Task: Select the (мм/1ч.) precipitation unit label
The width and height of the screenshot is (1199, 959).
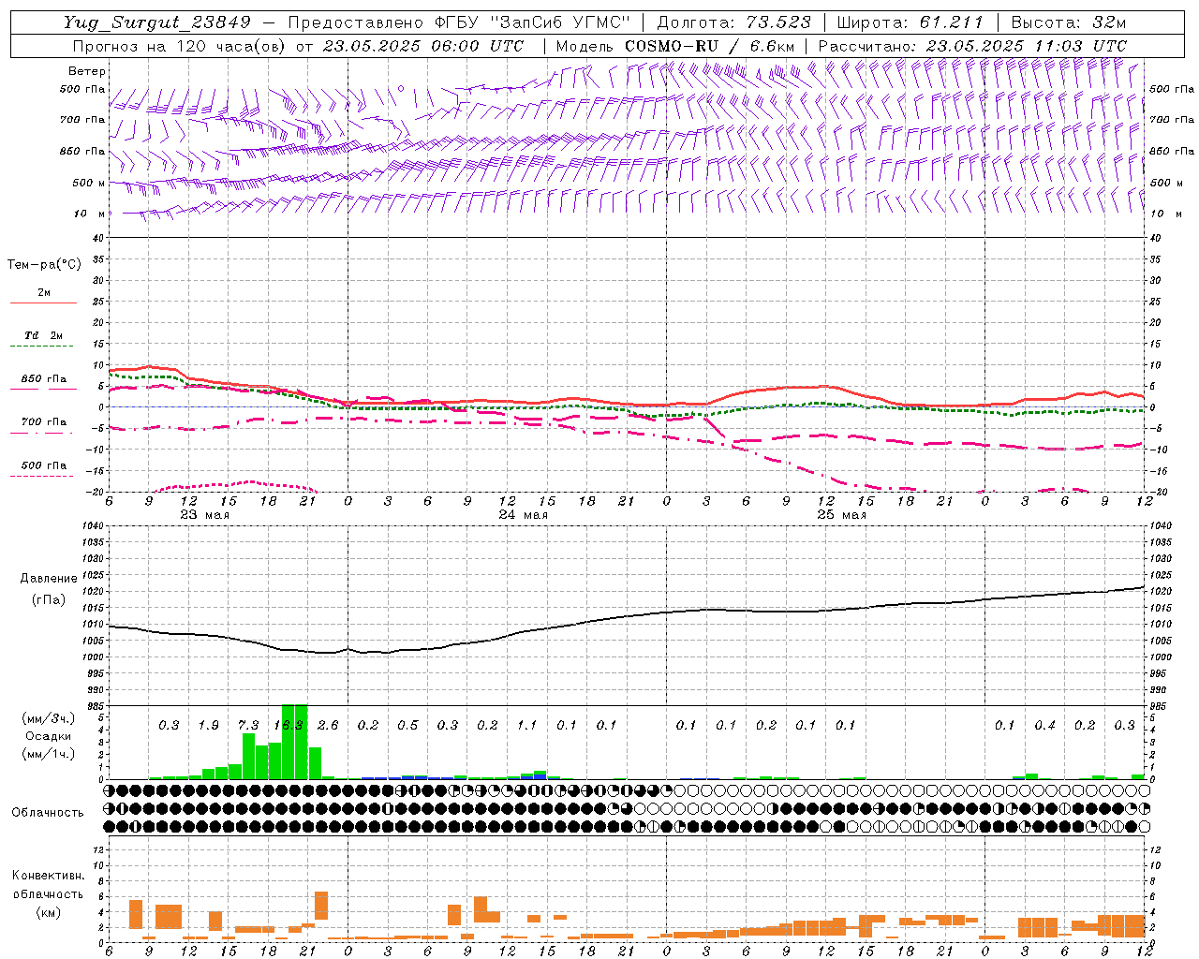Action: (x=48, y=753)
